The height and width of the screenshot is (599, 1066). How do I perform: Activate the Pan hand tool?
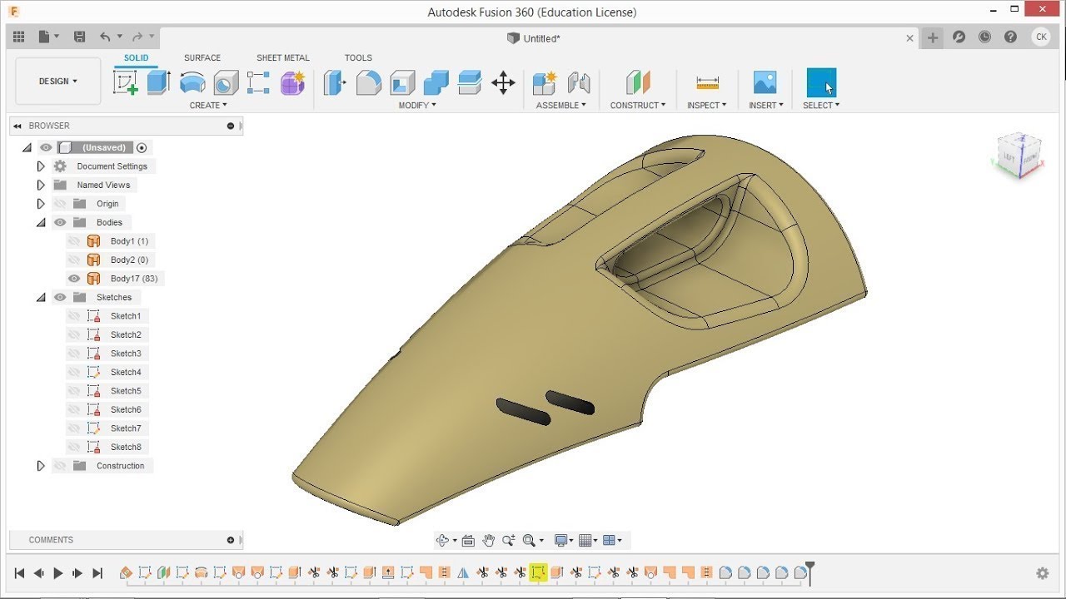pos(488,541)
